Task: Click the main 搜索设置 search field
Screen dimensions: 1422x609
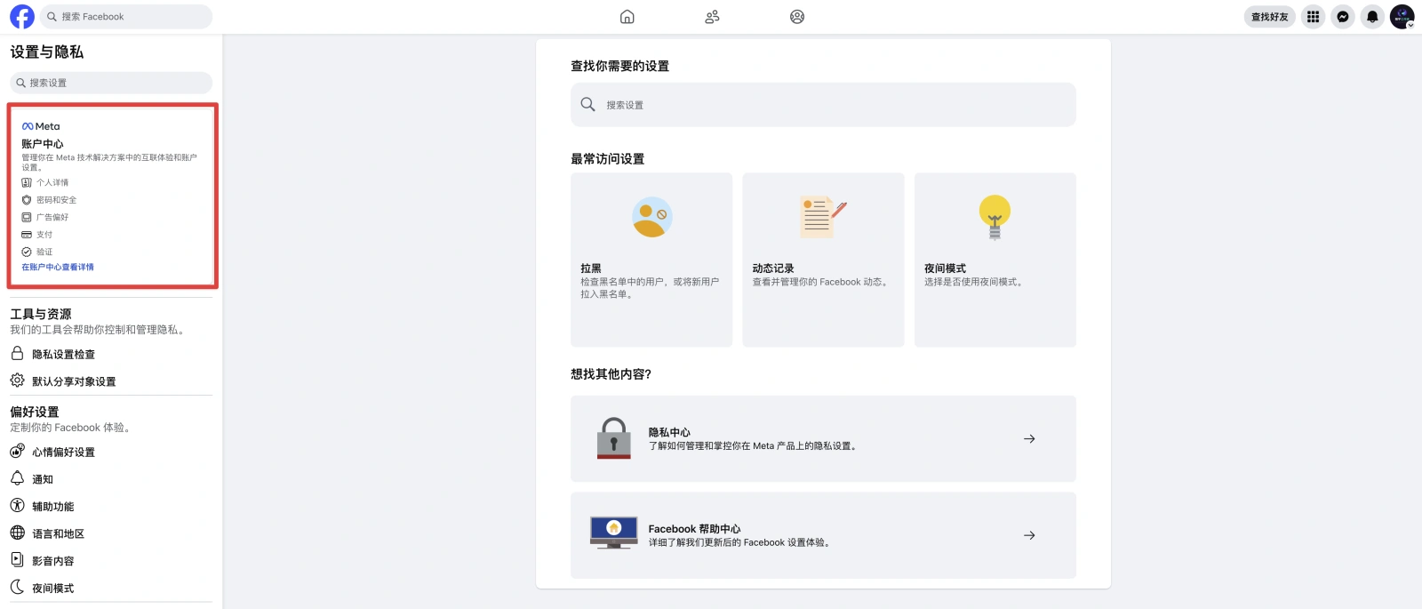Action: pyautogui.click(x=823, y=105)
